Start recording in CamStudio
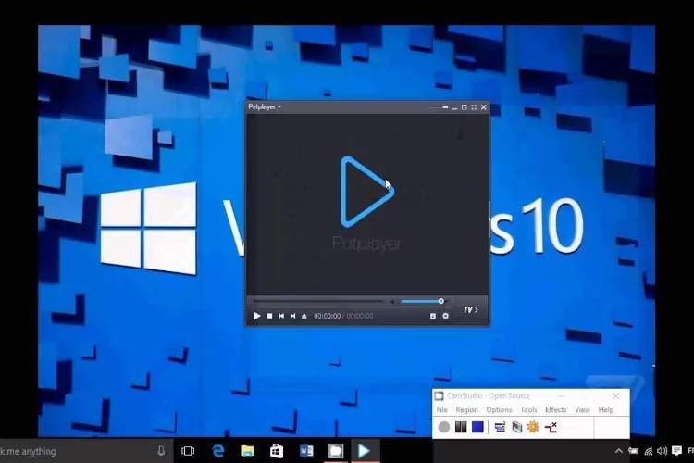 [444, 427]
